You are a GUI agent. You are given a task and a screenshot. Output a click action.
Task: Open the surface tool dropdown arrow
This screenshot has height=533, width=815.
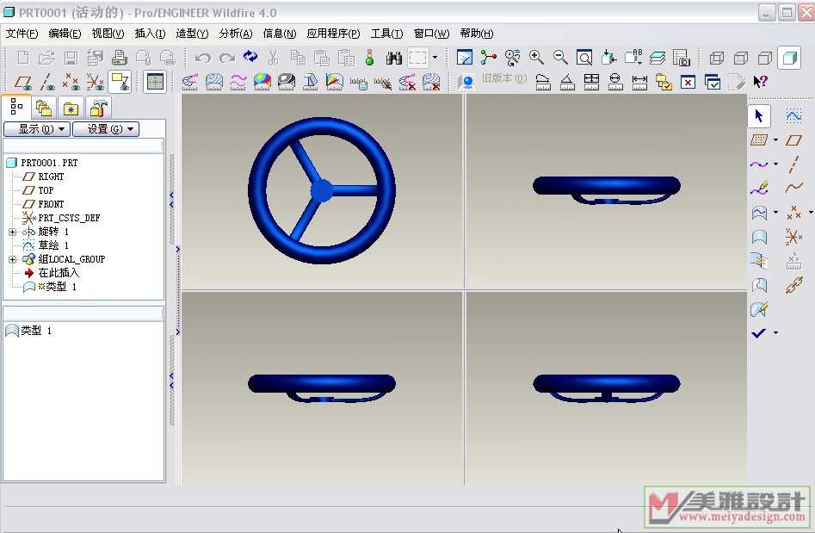click(776, 212)
